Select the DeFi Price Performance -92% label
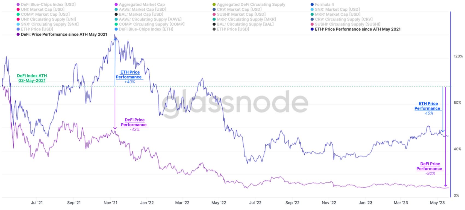465x210 pixels. [430, 168]
